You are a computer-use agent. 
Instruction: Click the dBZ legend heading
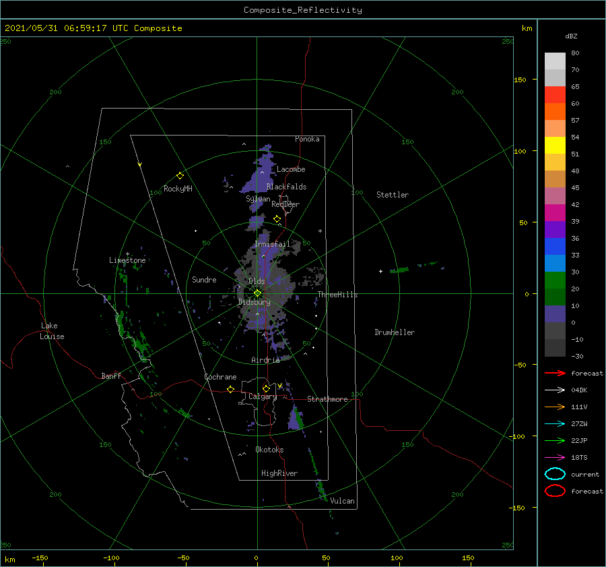click(x=571, y=36)
